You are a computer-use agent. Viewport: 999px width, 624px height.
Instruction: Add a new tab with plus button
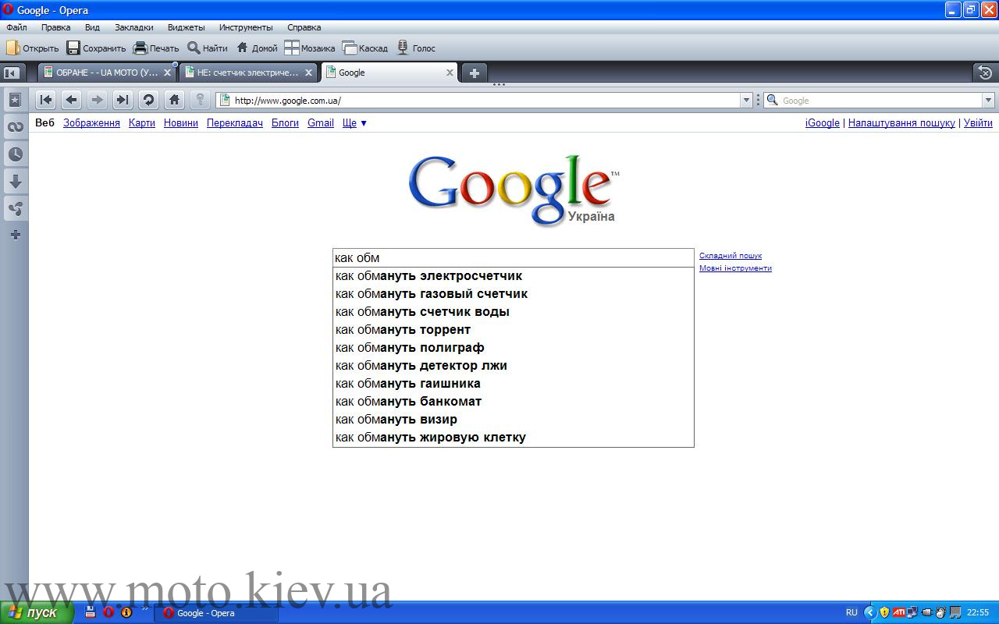[x=474, y=73]
